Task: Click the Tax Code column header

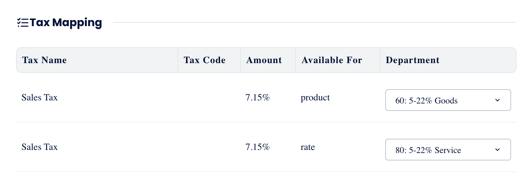Action: pyautogui.click(x=205, y=60)
